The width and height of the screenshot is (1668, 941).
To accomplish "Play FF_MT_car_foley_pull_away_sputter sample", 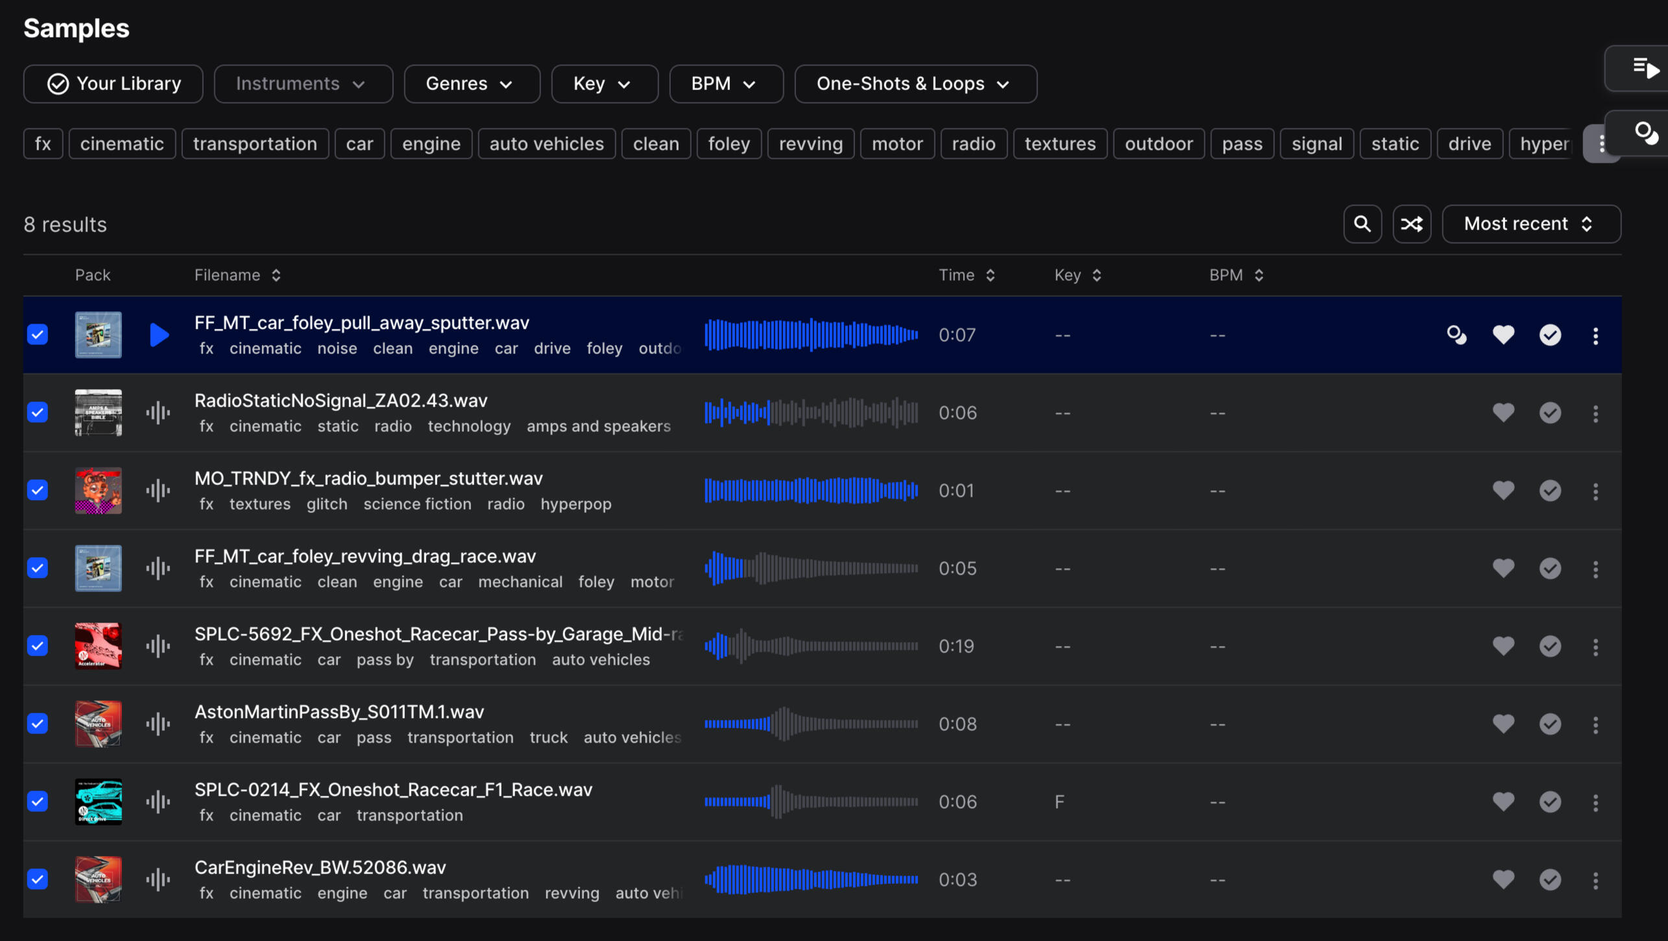I will 159,335.
